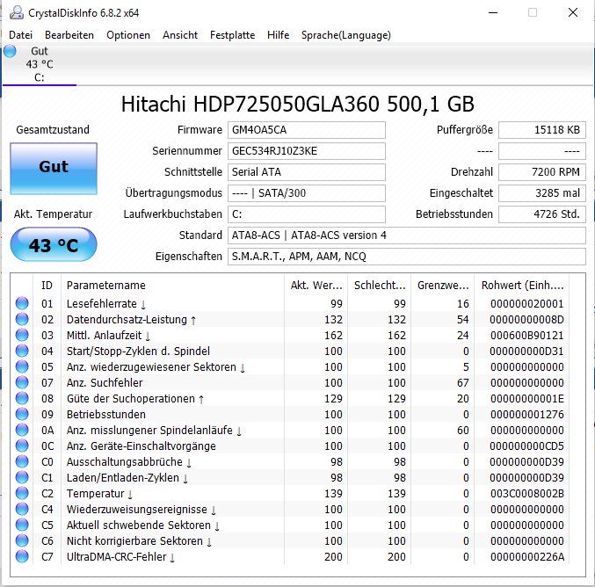Click raw value 000600B90121
The image size is (595, 587).
(527, 335)
